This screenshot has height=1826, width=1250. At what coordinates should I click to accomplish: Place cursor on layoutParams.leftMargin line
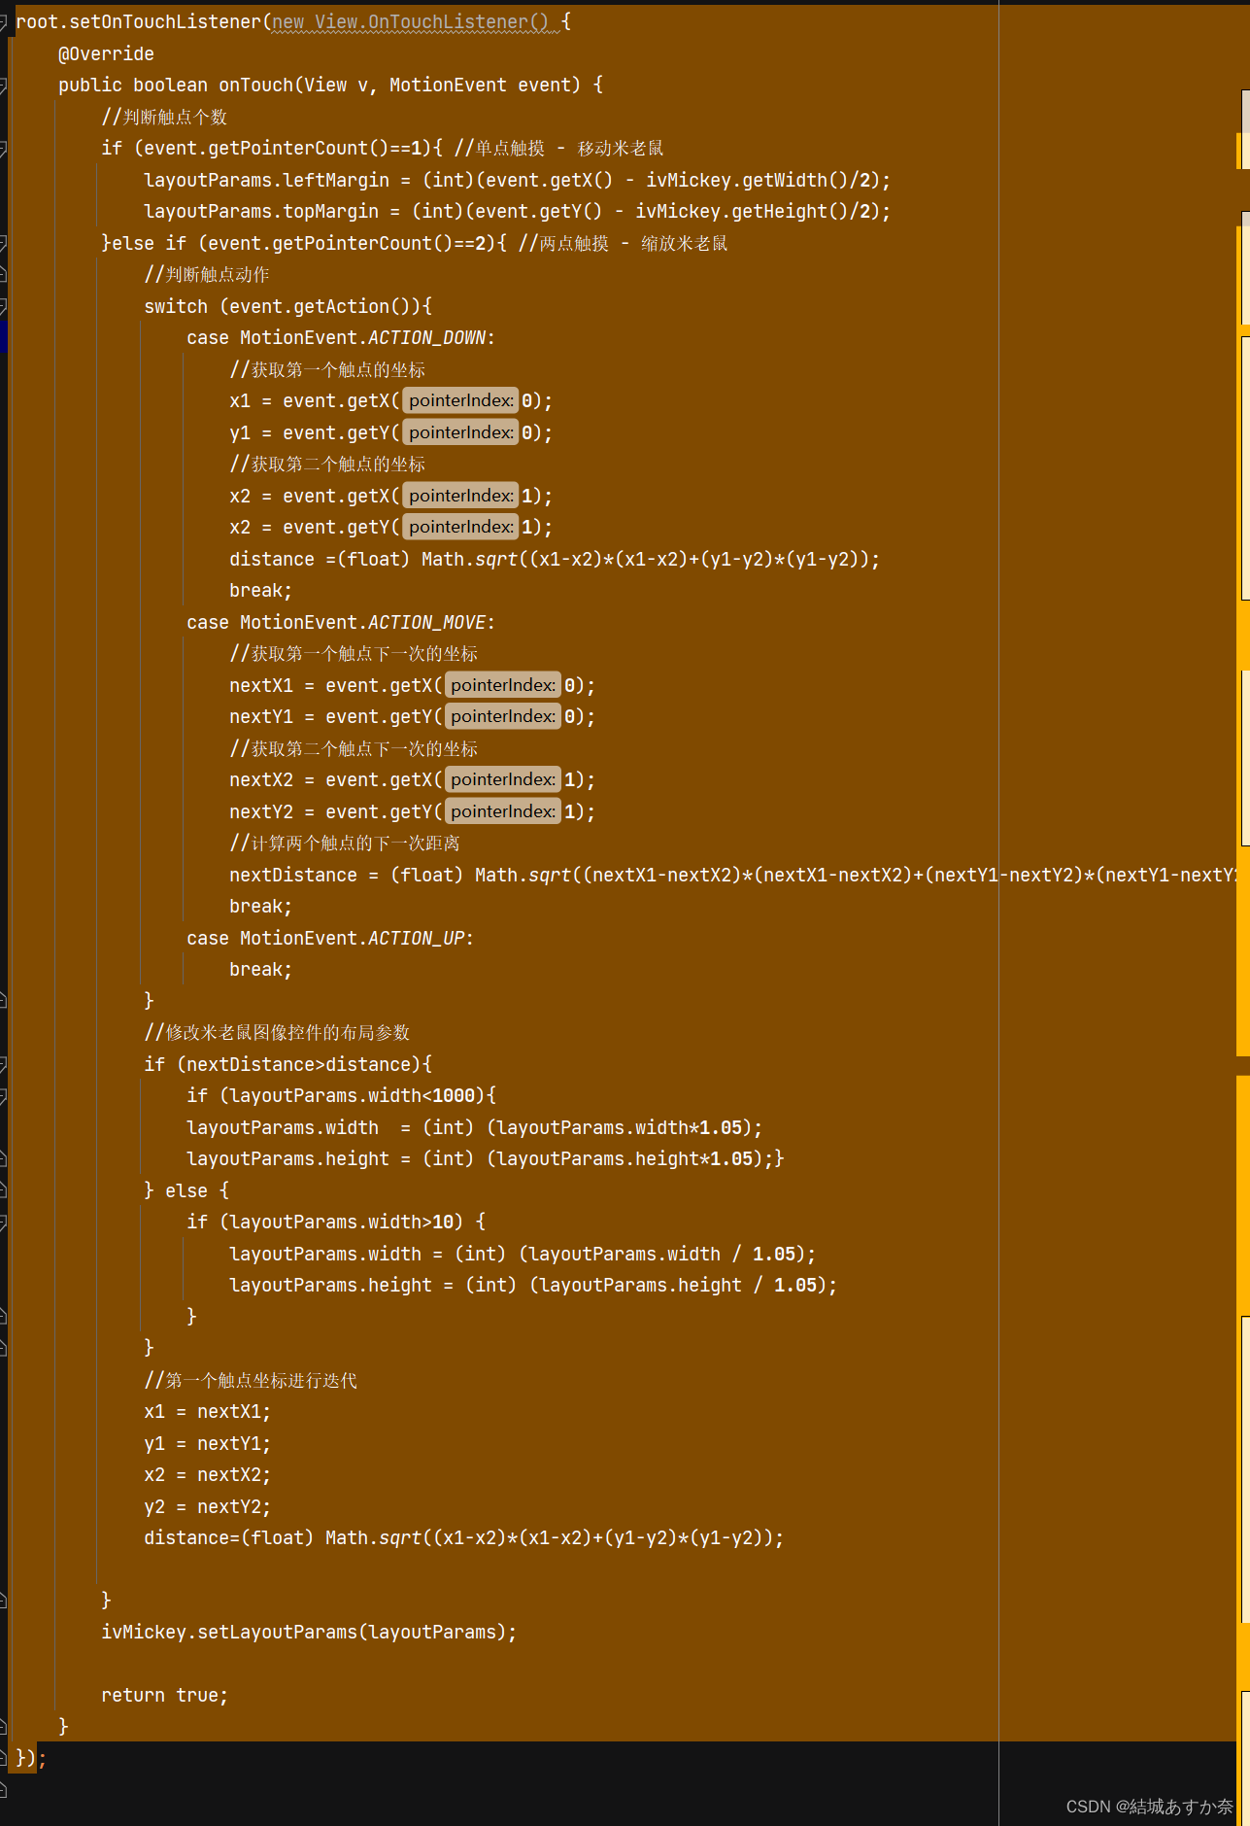[x=517, y=180]
